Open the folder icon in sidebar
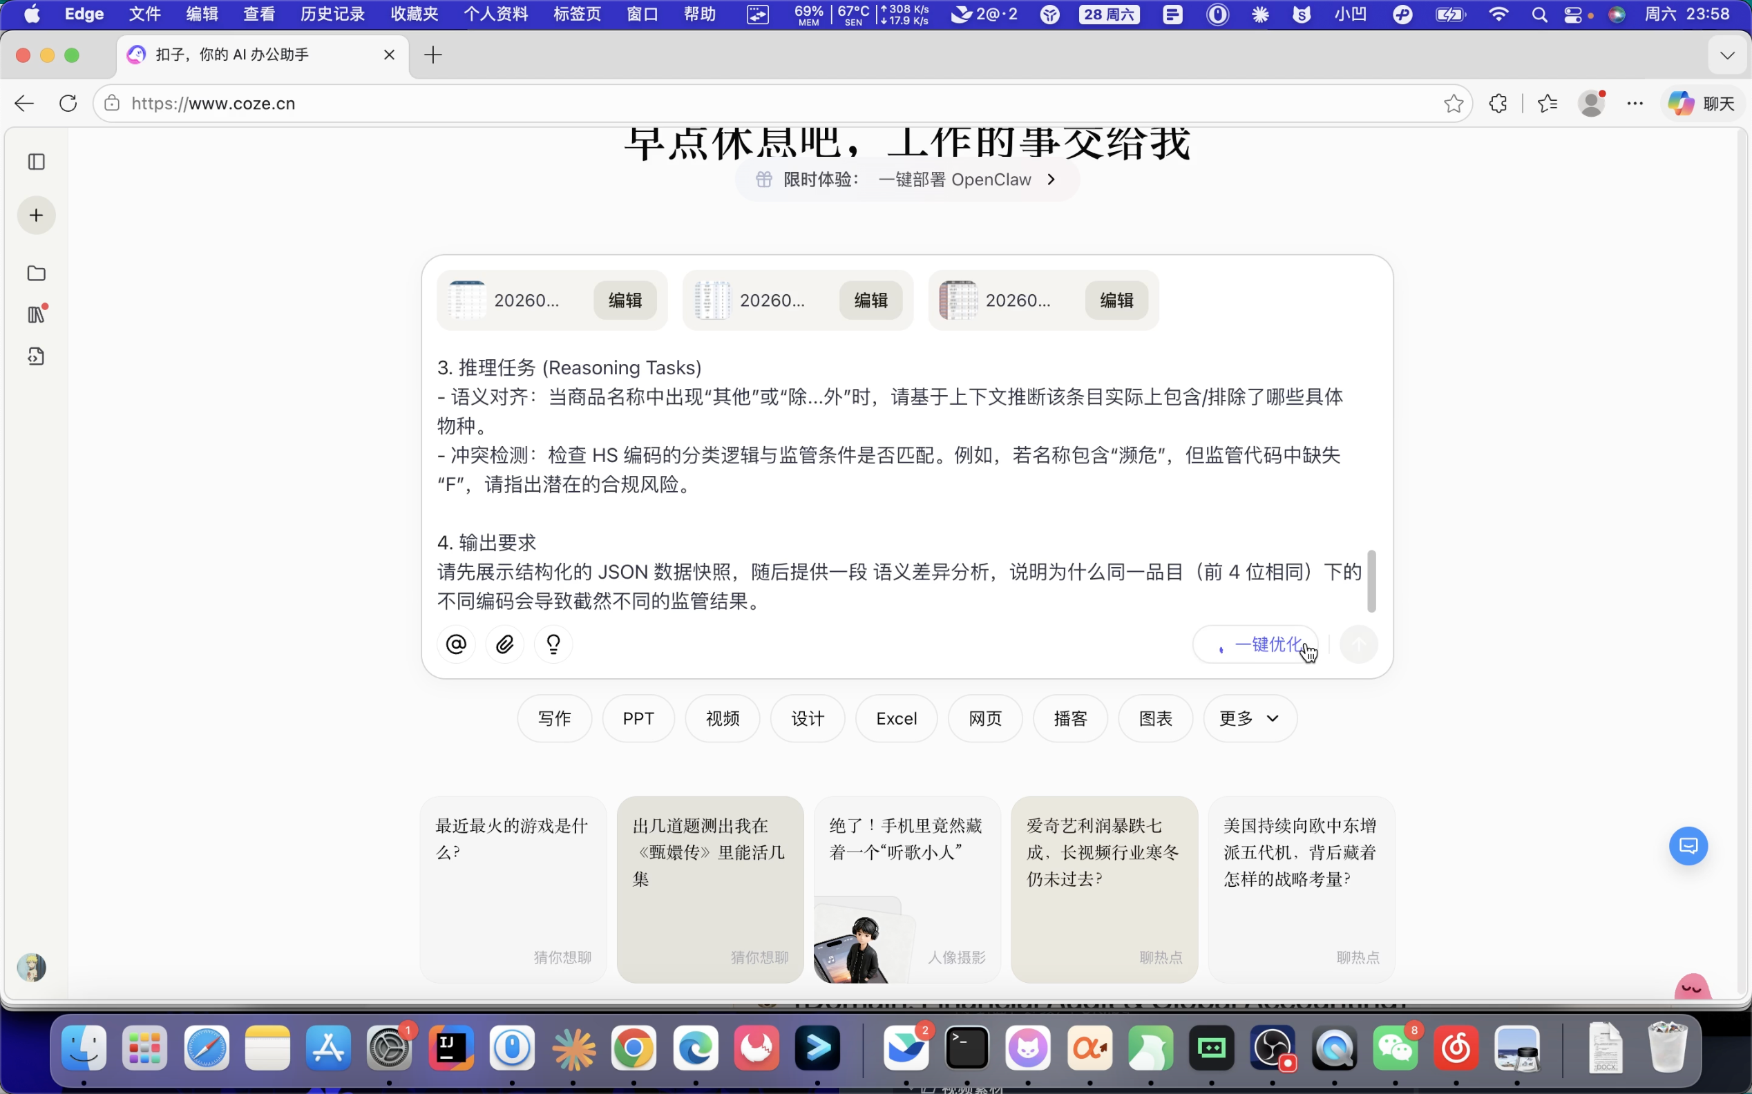The height and width of the screenshot is (1094, 1752). [36, 273]
